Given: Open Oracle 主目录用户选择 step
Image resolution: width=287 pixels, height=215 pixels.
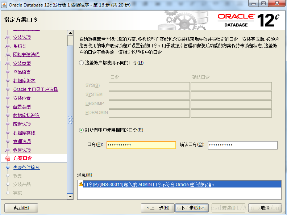Looking at the screenshot, I should click(x=36, y=89).
